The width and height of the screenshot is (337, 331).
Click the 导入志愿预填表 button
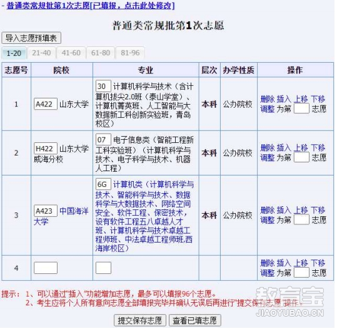click(31, 38)
